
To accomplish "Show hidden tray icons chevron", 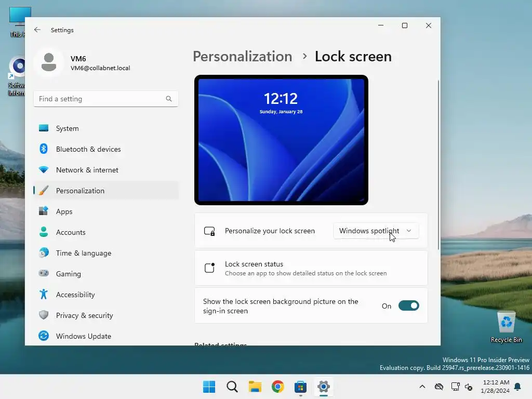I will point(422,387).
